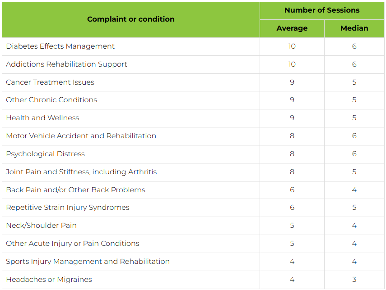Screen dimensions: 386x290
Task: Select the Number of Sessions header
Action: [322, 10]
